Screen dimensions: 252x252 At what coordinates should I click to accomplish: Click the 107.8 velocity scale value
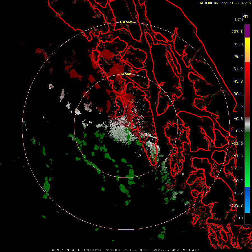[237, 31]
